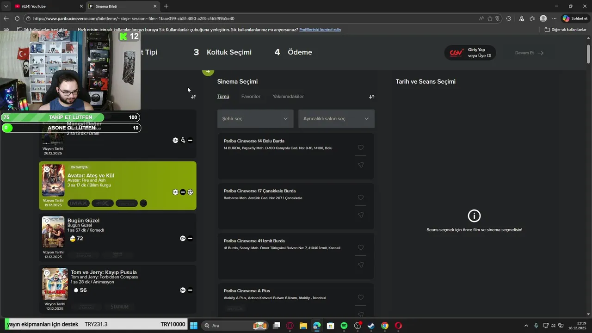Favorite the Paribu Cineverse 41 Izmit Burda cinema
592x333 pixels.
(361, 247)
